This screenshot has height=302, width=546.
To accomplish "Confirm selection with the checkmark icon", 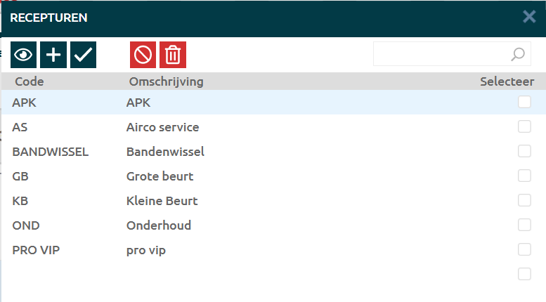I will (x=83, y=55).
